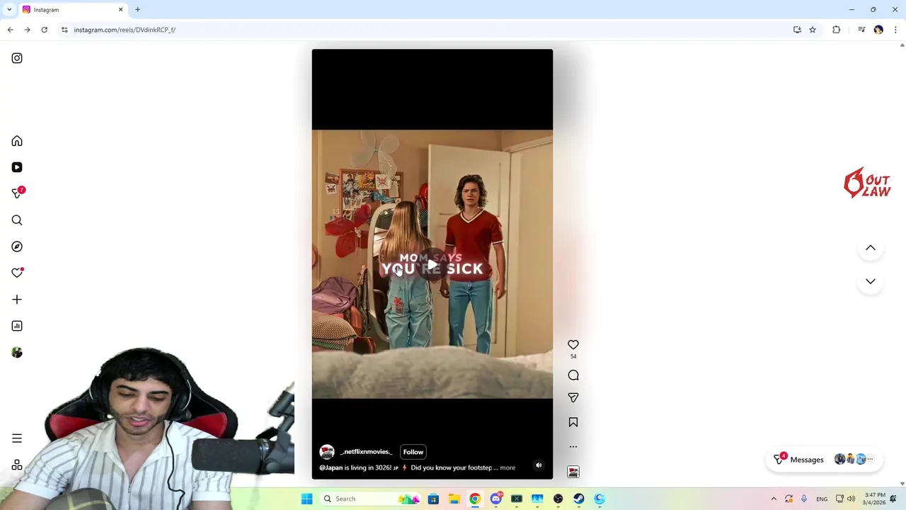The height and width of the screenshot is (510, 906).
Task: Expand caption with 'more' link
Action: [x=508, y=467]
